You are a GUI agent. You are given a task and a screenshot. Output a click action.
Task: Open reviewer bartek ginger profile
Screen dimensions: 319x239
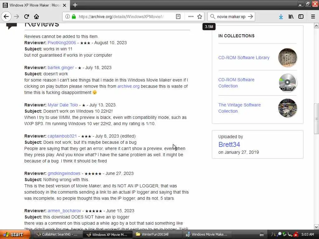coord(61,68)
